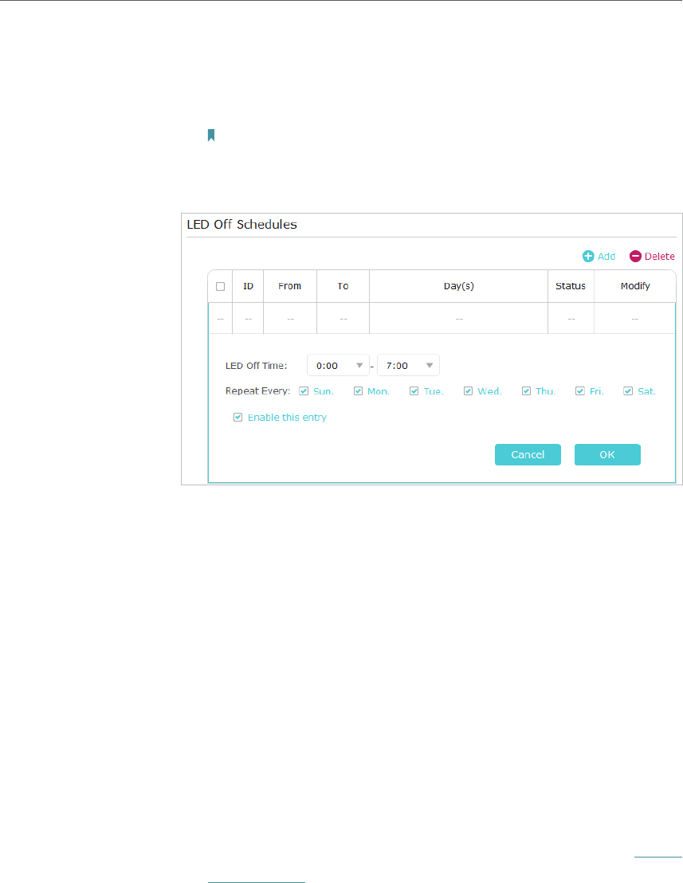The width and height of the screenshot is (683, 883).
Task: Click the teal bookmark note icon
Action: tap(211, 135)
